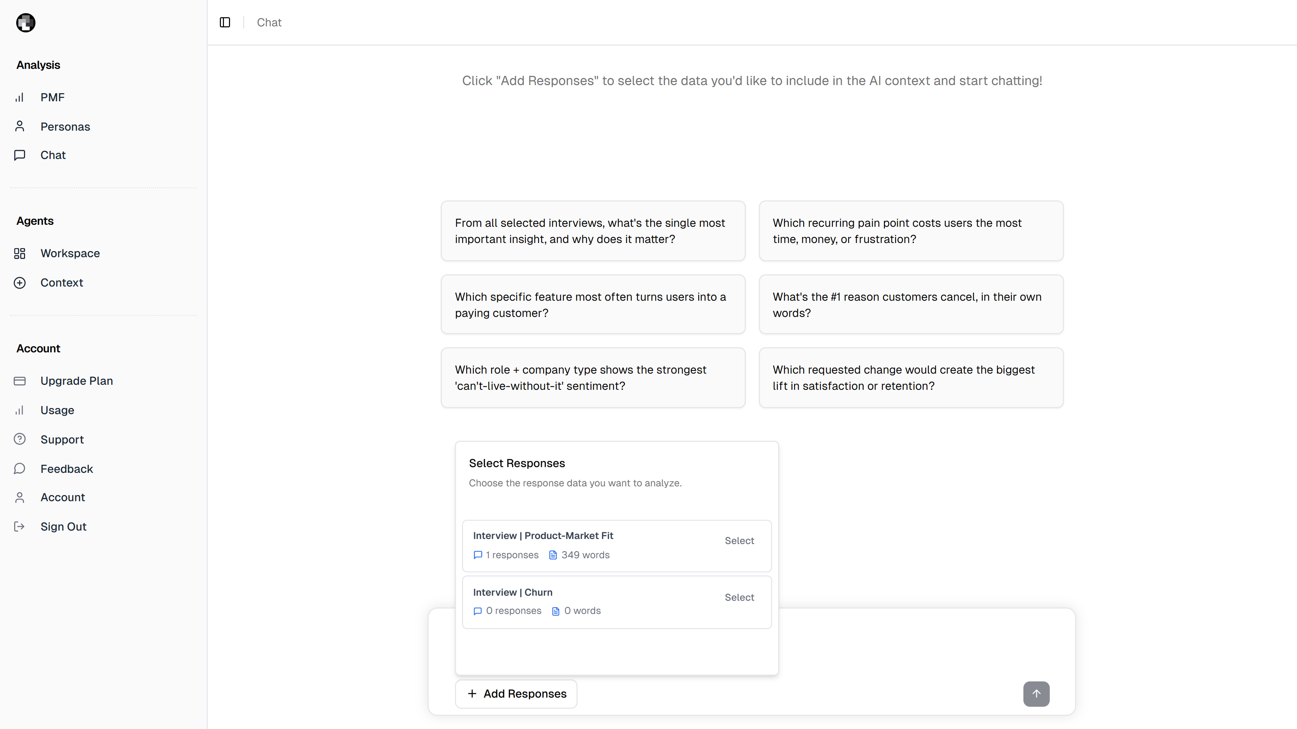Viewport: 1297px width, 729px height.
Task: Select the Interview Churn responses
Action: point(739,598)
